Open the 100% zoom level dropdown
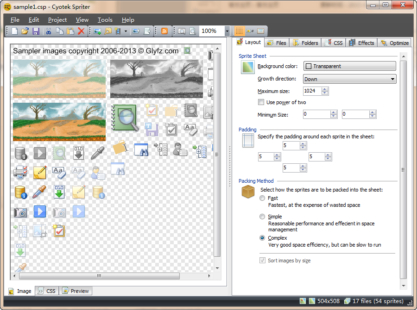This screenshot has height=310, width=417. [x=227, y=31]
